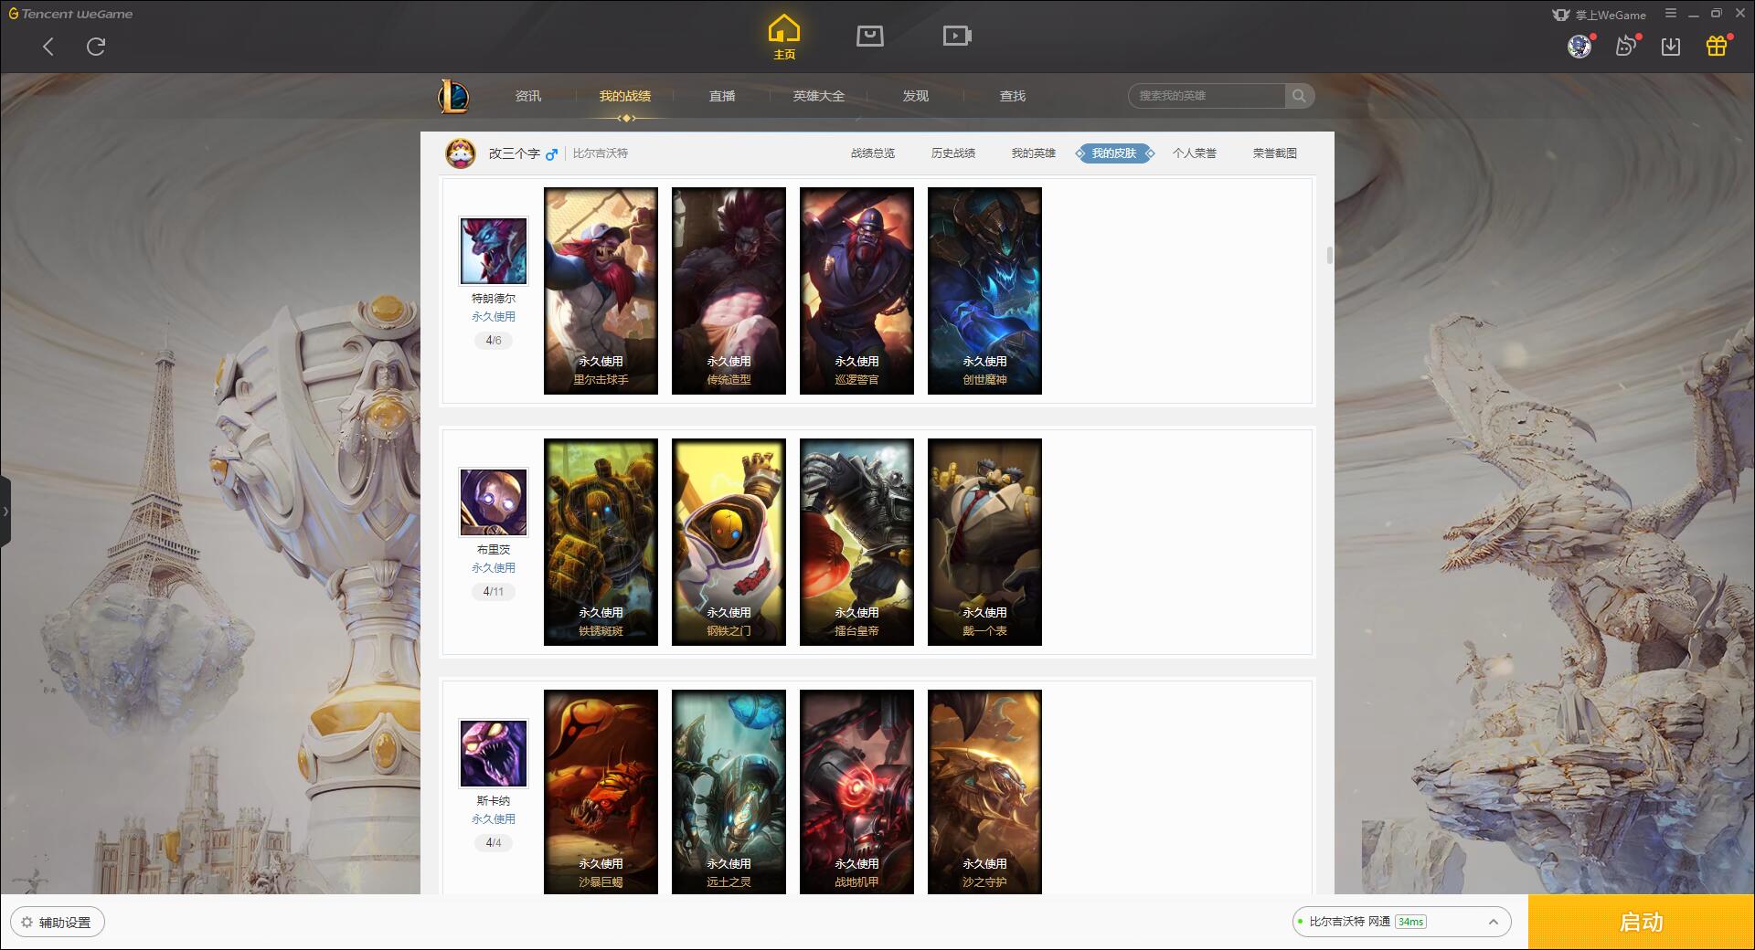Open the gift box icon

[x=1717, y=46]
